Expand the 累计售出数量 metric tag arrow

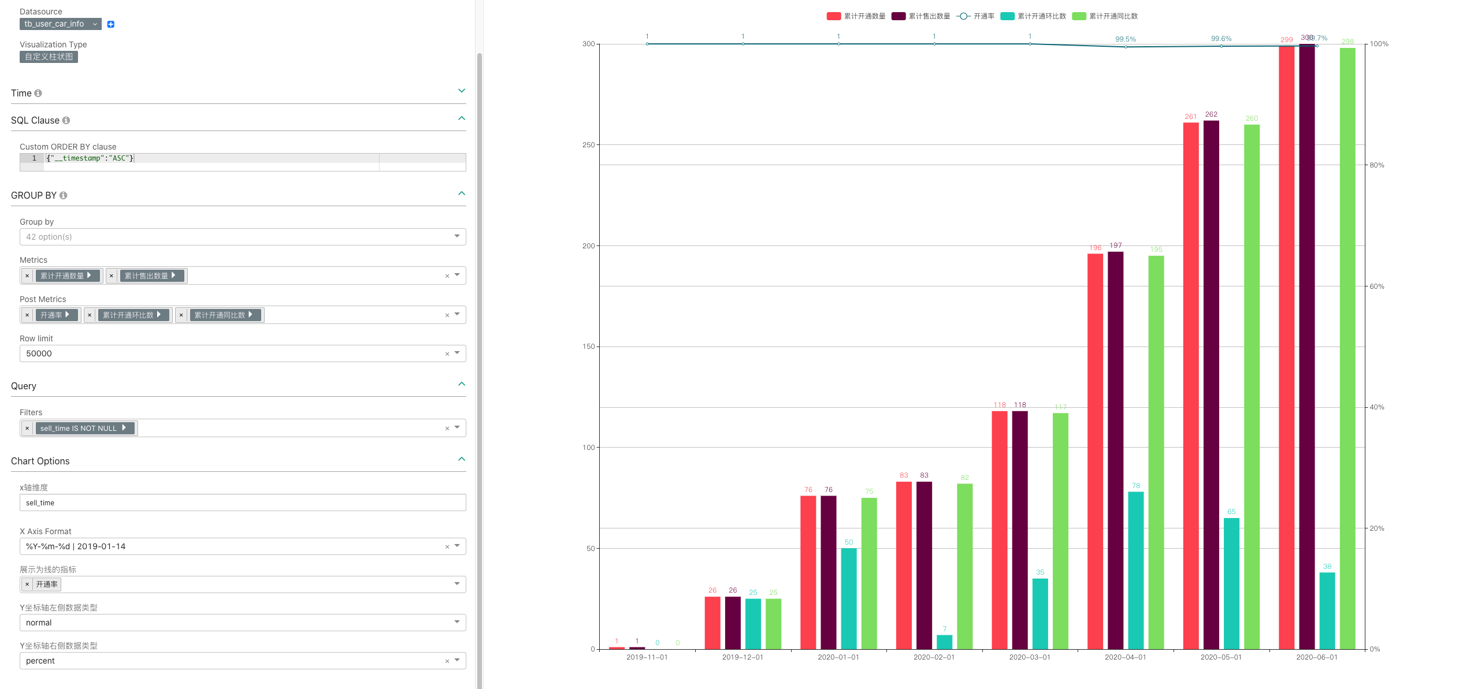point(173,275)
